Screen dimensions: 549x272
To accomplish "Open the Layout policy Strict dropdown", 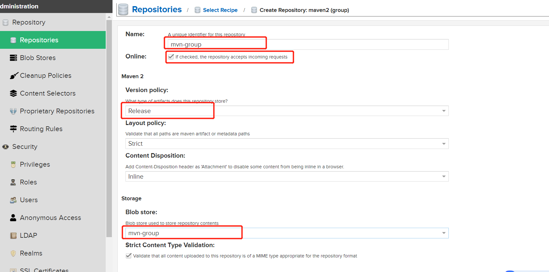I will point(287,144).
